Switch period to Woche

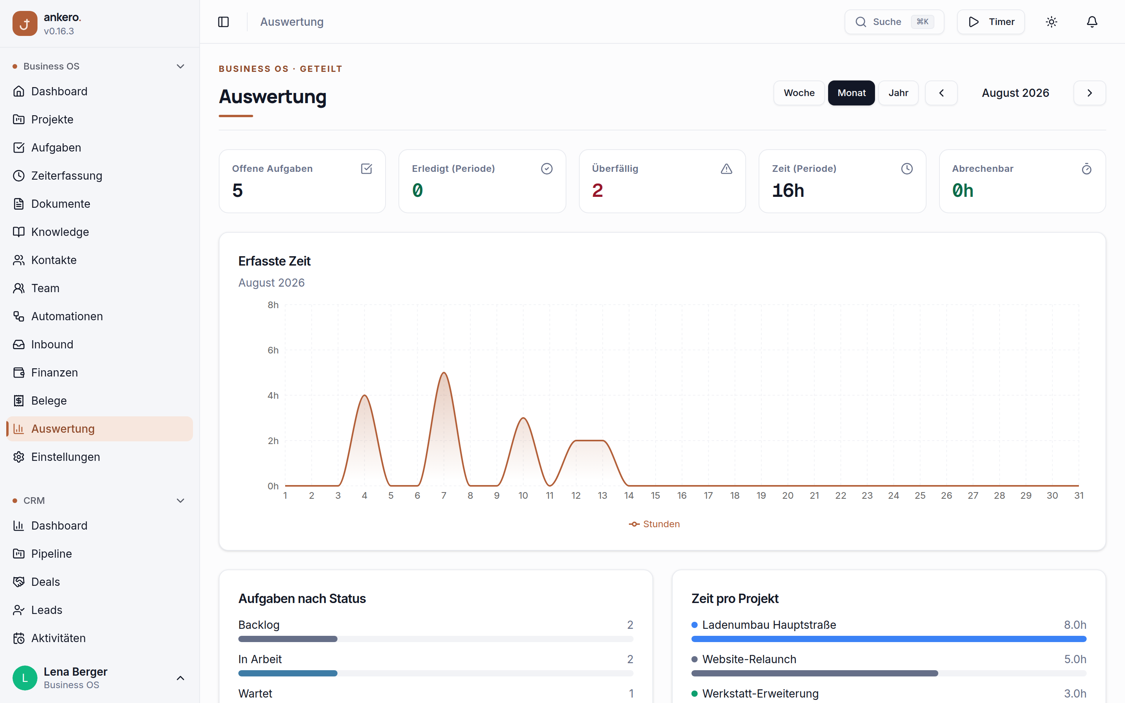click(x=799, y=93)
